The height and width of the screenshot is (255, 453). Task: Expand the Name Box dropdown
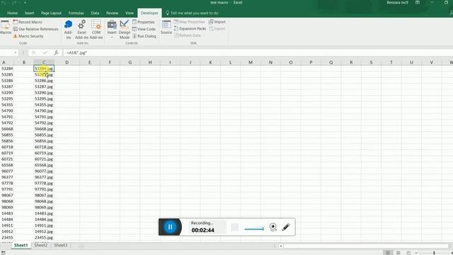click(16, 52)
